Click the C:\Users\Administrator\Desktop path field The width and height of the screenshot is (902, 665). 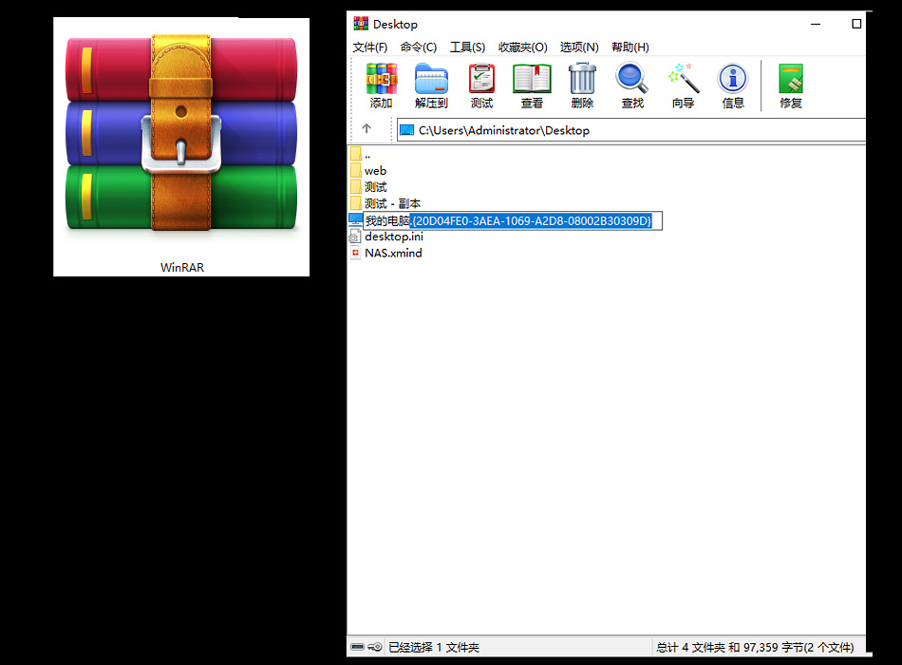(631, 130)
